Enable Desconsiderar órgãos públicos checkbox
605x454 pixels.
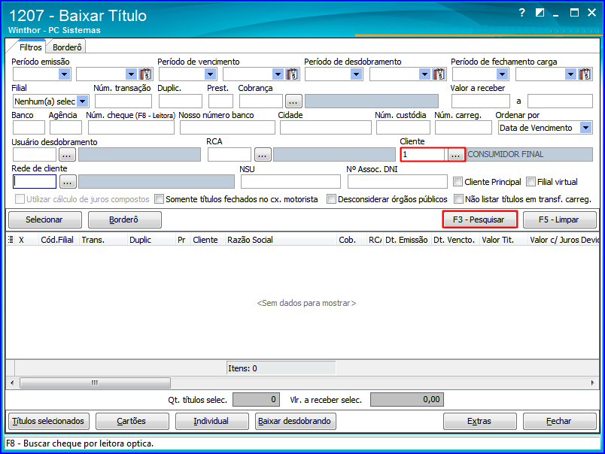tap(331, 199)
